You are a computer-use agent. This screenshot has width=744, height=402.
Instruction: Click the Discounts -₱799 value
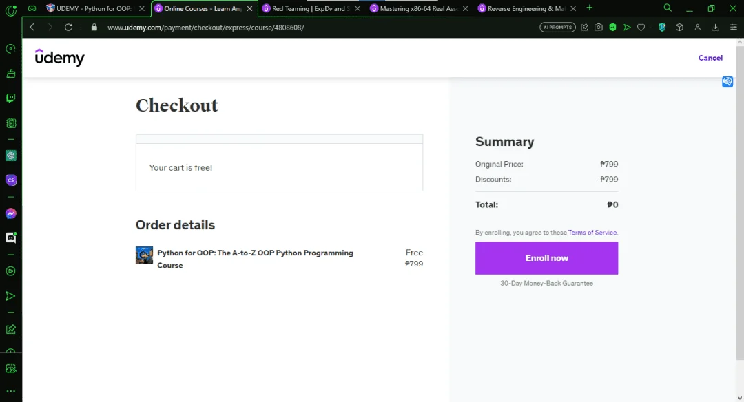click(608, 179)
